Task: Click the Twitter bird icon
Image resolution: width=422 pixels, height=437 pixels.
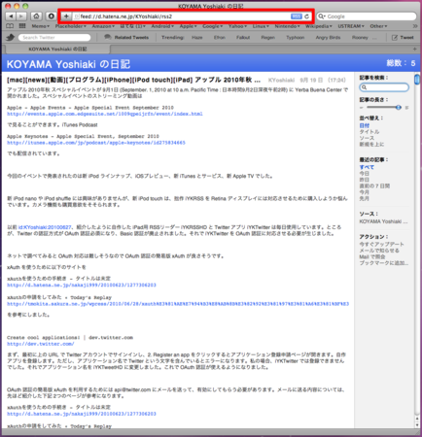Action: (x=11, y=38)
